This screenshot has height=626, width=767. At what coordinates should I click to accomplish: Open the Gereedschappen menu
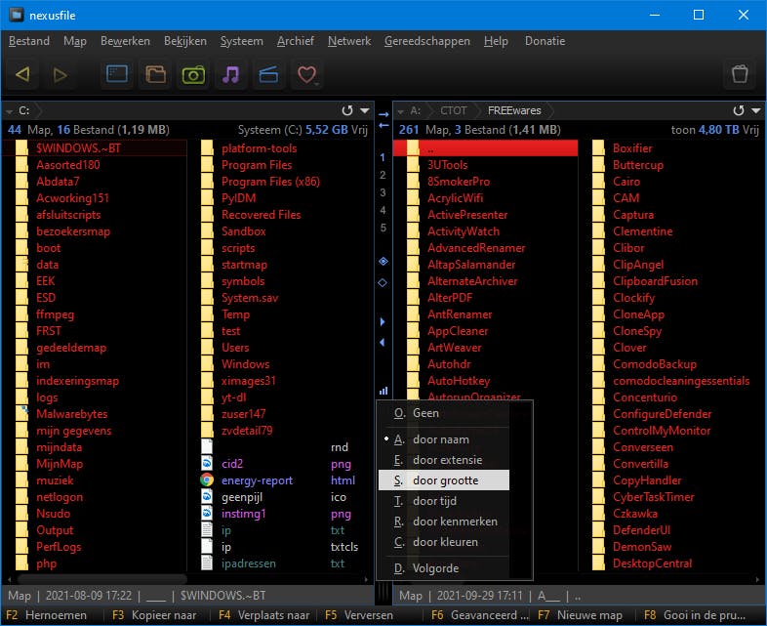pyautogui.click(x=427, y=41)
